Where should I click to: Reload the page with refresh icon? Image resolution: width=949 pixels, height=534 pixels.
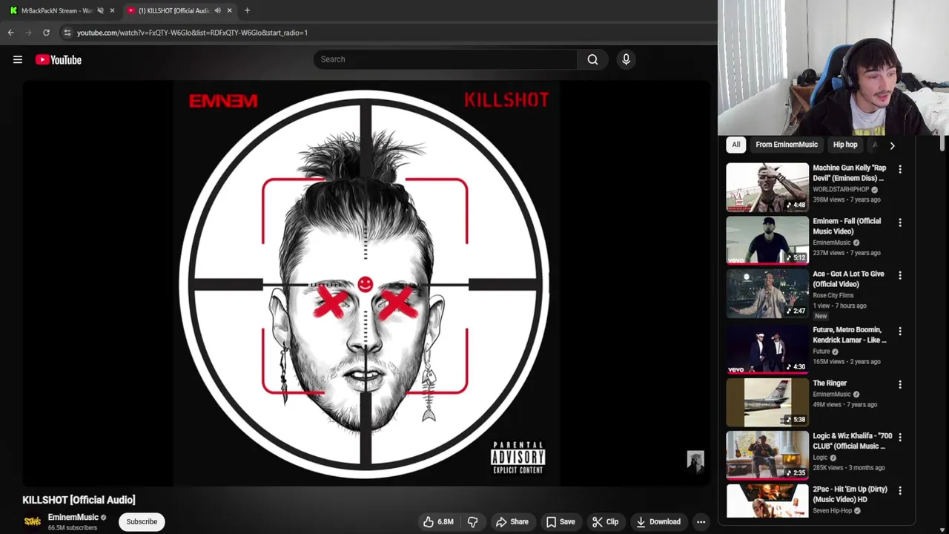point(46,33)
